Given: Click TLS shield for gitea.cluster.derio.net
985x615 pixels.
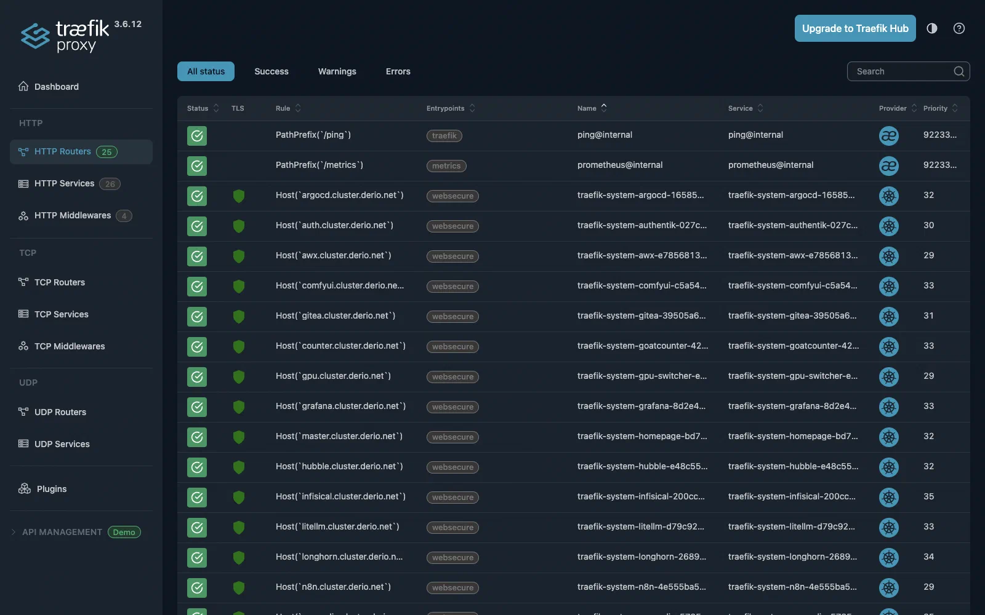Looking at the screenshot, I should click(239, 317).
